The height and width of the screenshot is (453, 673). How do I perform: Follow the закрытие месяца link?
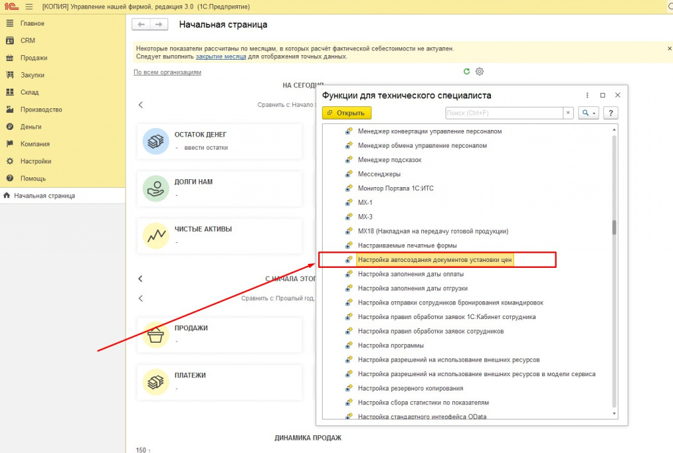coord(221,56)
